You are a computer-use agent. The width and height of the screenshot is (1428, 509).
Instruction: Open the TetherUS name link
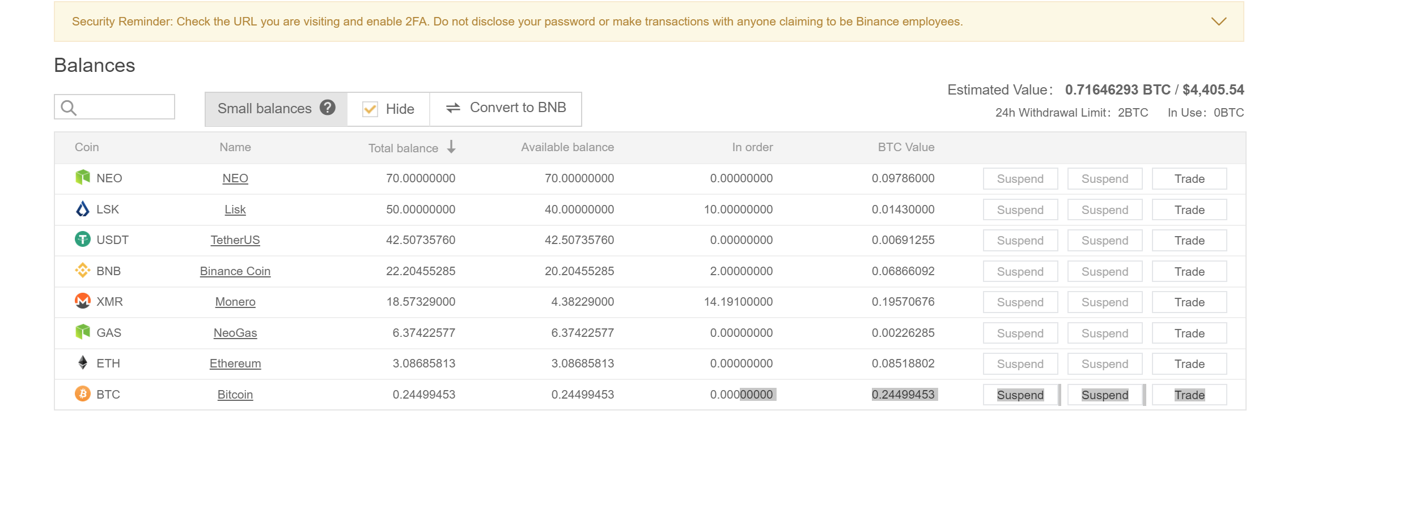[235, 240]
